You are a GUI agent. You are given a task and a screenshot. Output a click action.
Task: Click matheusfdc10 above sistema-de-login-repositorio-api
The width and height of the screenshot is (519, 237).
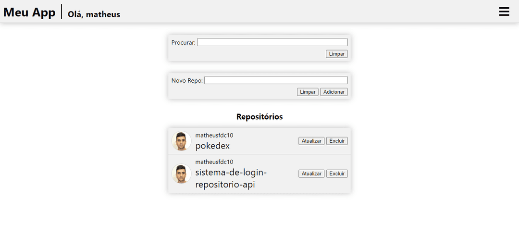coord(214,162)
